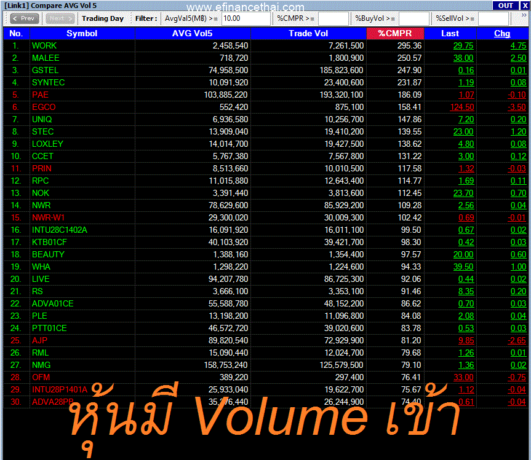
Task: Select the PRIN symbol
Action: [42, 169]
